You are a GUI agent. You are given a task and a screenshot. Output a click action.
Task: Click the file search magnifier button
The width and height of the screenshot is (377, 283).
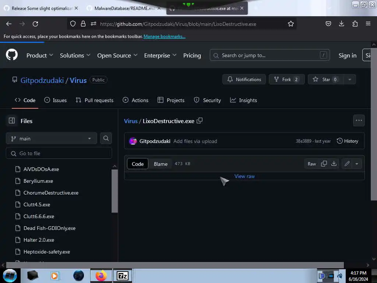(106, 138)
